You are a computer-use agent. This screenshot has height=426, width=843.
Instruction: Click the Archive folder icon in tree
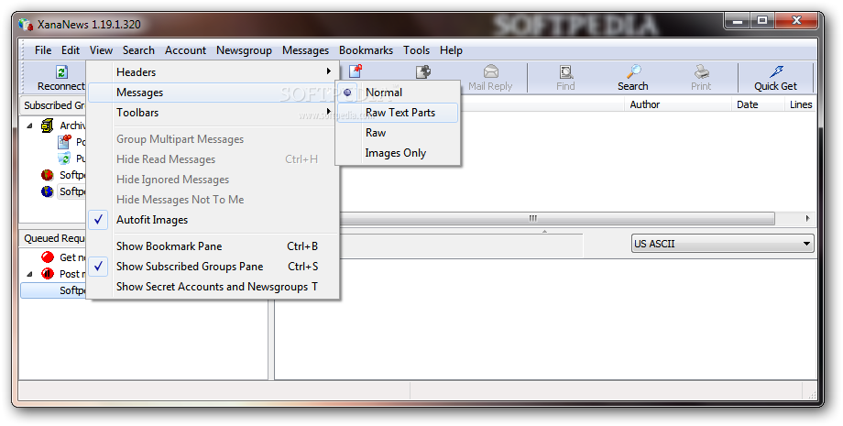click(48, 126)
